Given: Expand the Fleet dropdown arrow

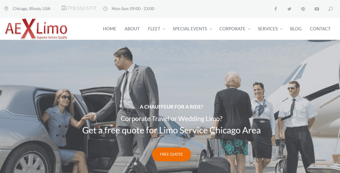Looking at the screenshot, I should [x=164, y=29].
